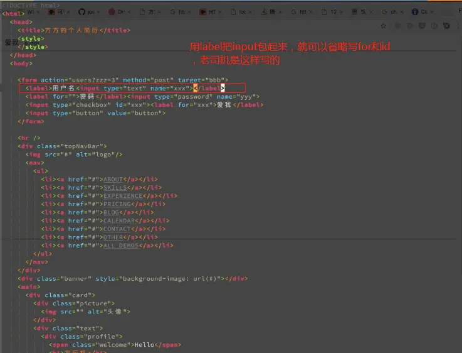462x353 pixels.
Task: Switch to the 'loc' browser tab
Action: coord(241,12)
